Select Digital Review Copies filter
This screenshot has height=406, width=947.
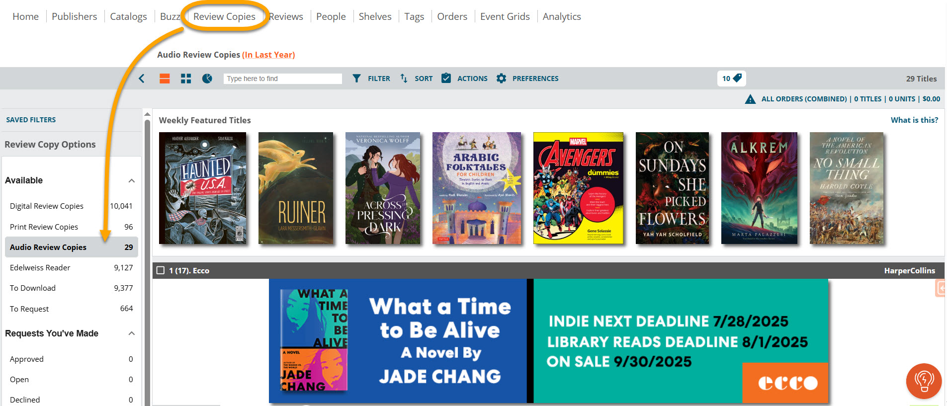47,206
